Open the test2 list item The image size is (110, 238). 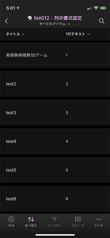point(55,84)
